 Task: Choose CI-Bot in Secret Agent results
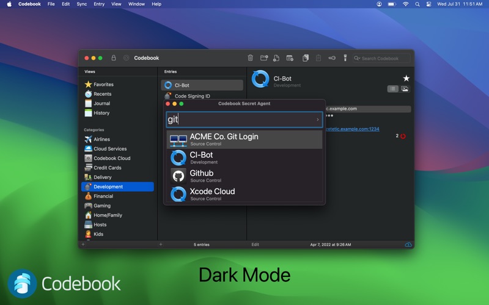coord(244,158)
